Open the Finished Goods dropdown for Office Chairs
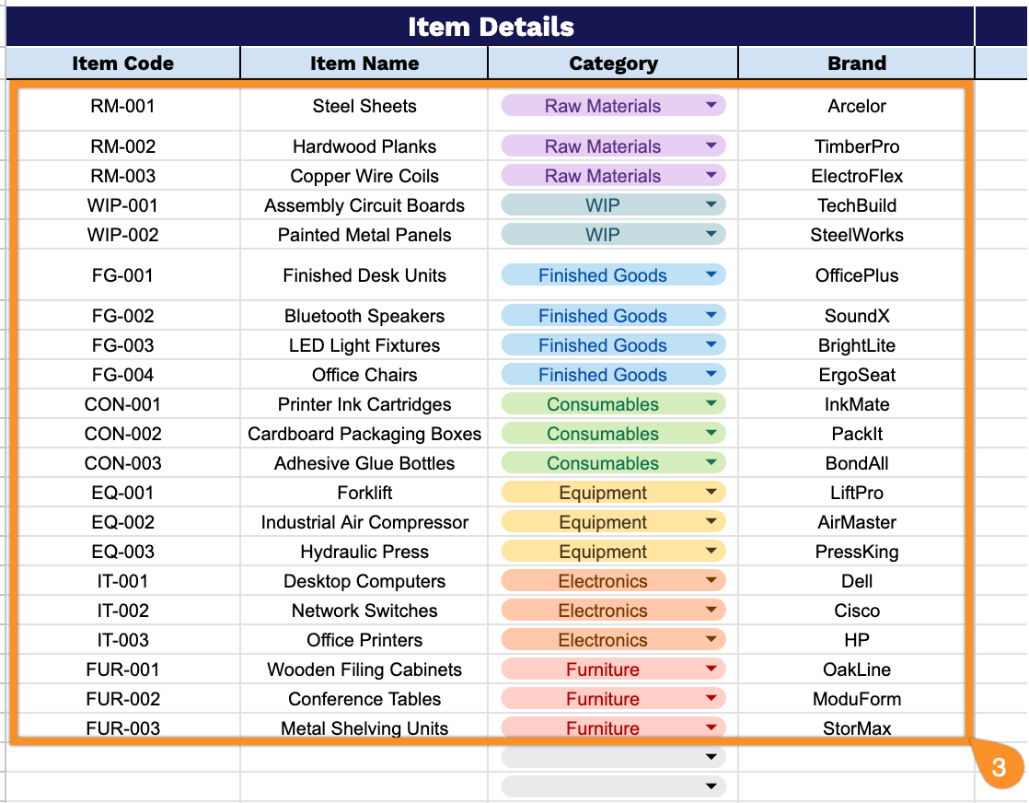This screenshot has height=803, width=1029. [711, 374]
